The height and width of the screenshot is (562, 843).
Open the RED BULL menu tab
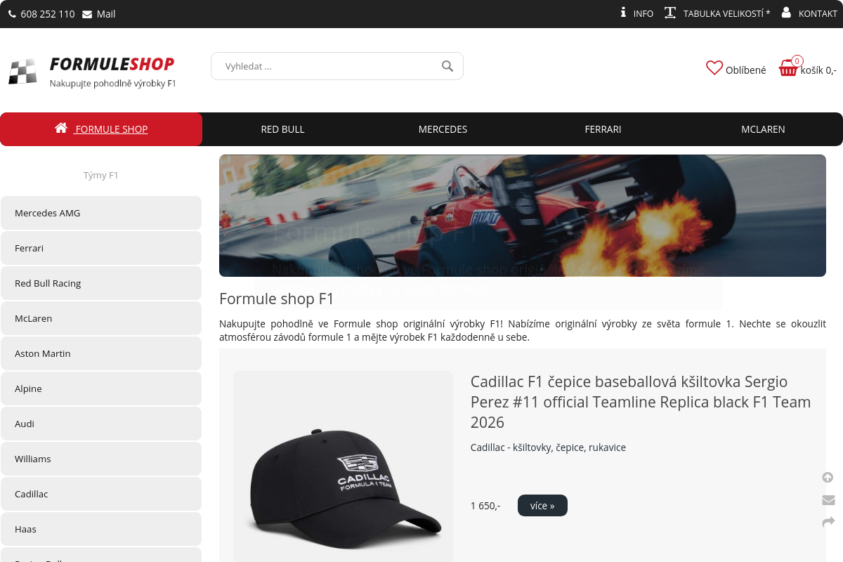282,129
